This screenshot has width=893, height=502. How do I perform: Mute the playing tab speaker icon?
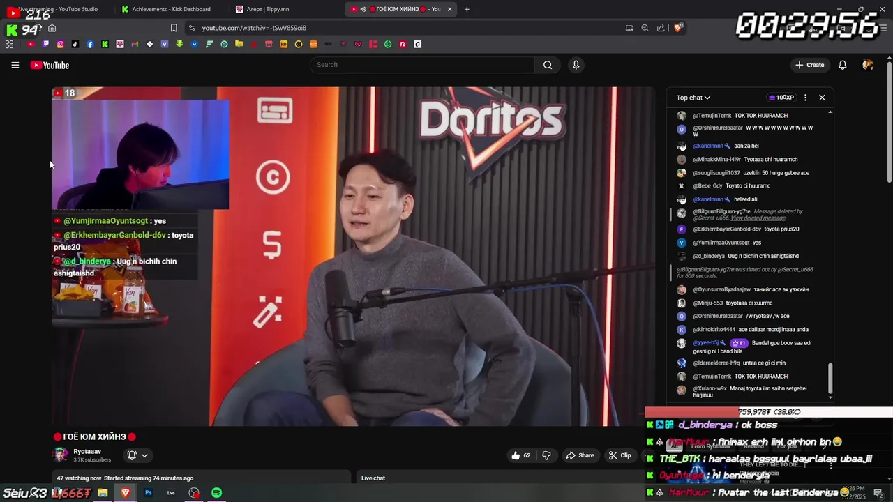pyautogui.click(x=363, y=9)
